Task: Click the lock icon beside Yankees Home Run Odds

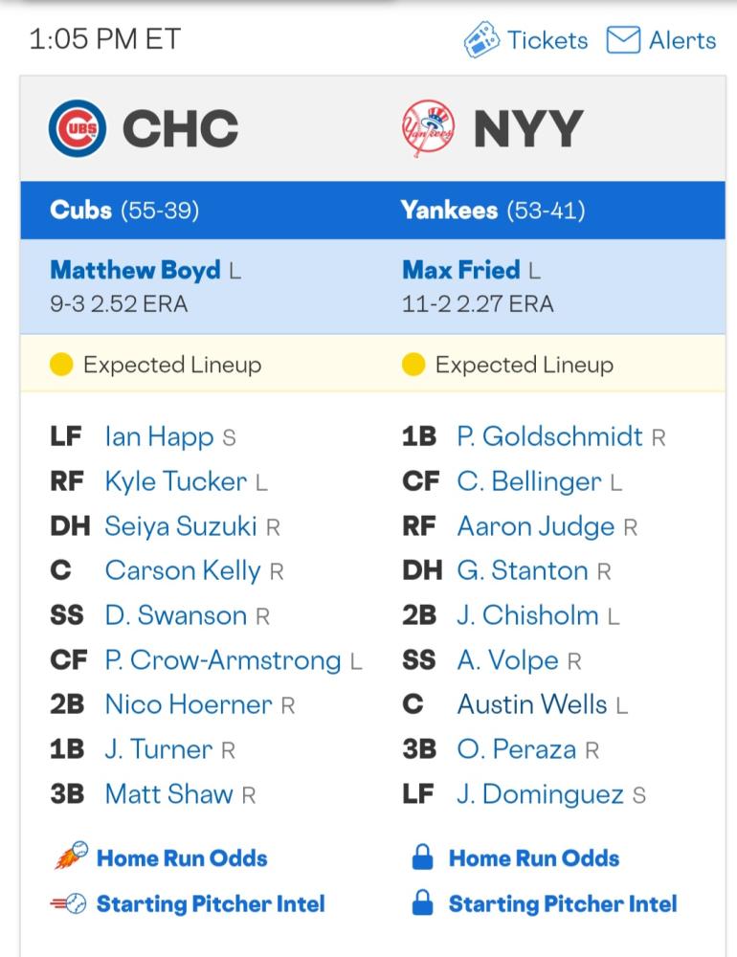Action: pyautogui.click(x=422, y=857)
